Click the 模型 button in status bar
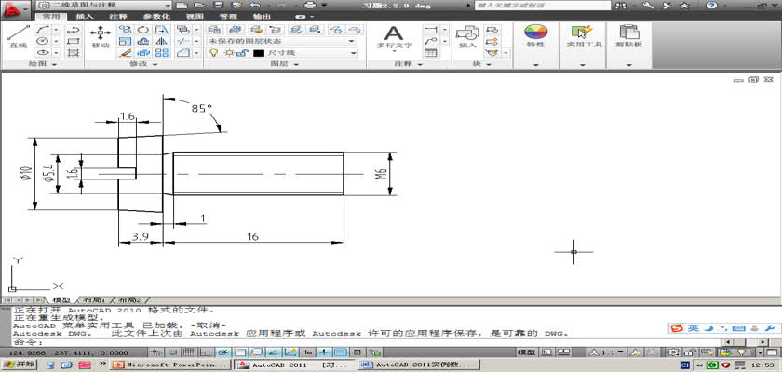This screenshot has width=782, height=372. point(527,352)
